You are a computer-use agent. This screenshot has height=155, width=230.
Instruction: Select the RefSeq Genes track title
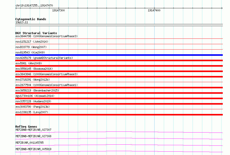point(26,127)
